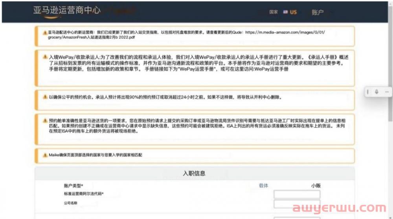The width and height of the screenshot is (393, 219).
Task: Click the minus icon in floating widget
Action: (387, 92)
